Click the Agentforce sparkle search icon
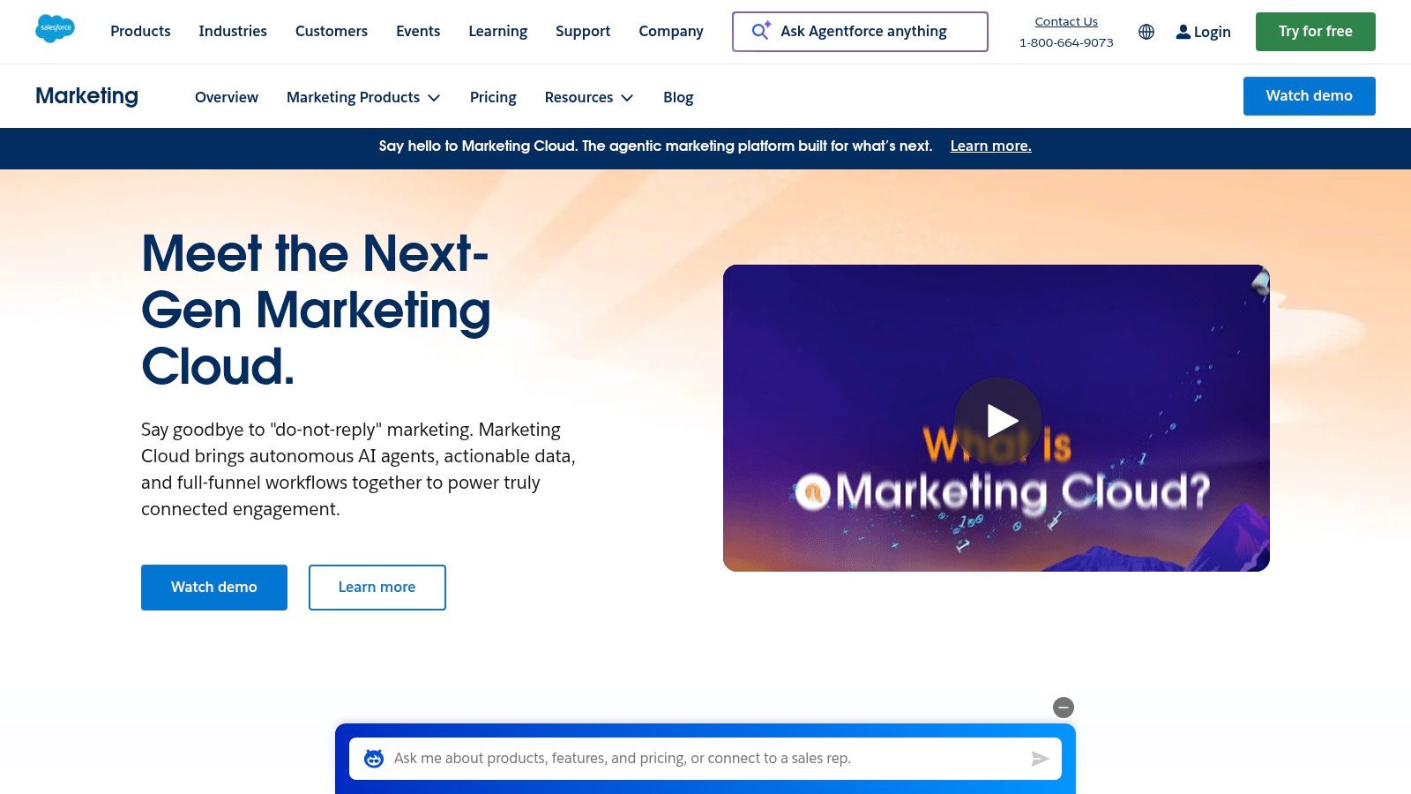1411x794 pixels. tap(760, 31)
